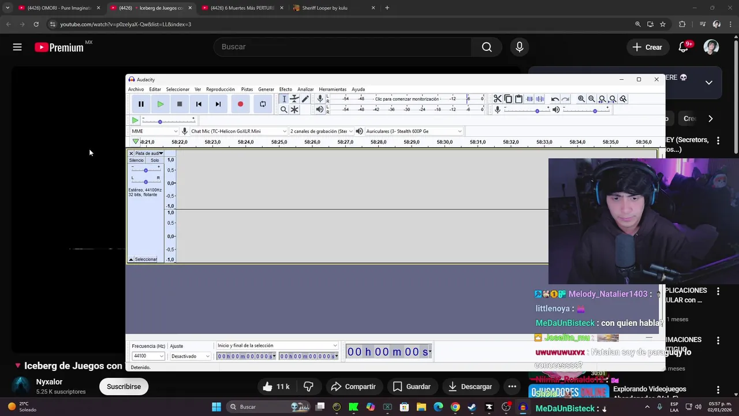
Task: Open the Editar menu
Action: point(155,89)
